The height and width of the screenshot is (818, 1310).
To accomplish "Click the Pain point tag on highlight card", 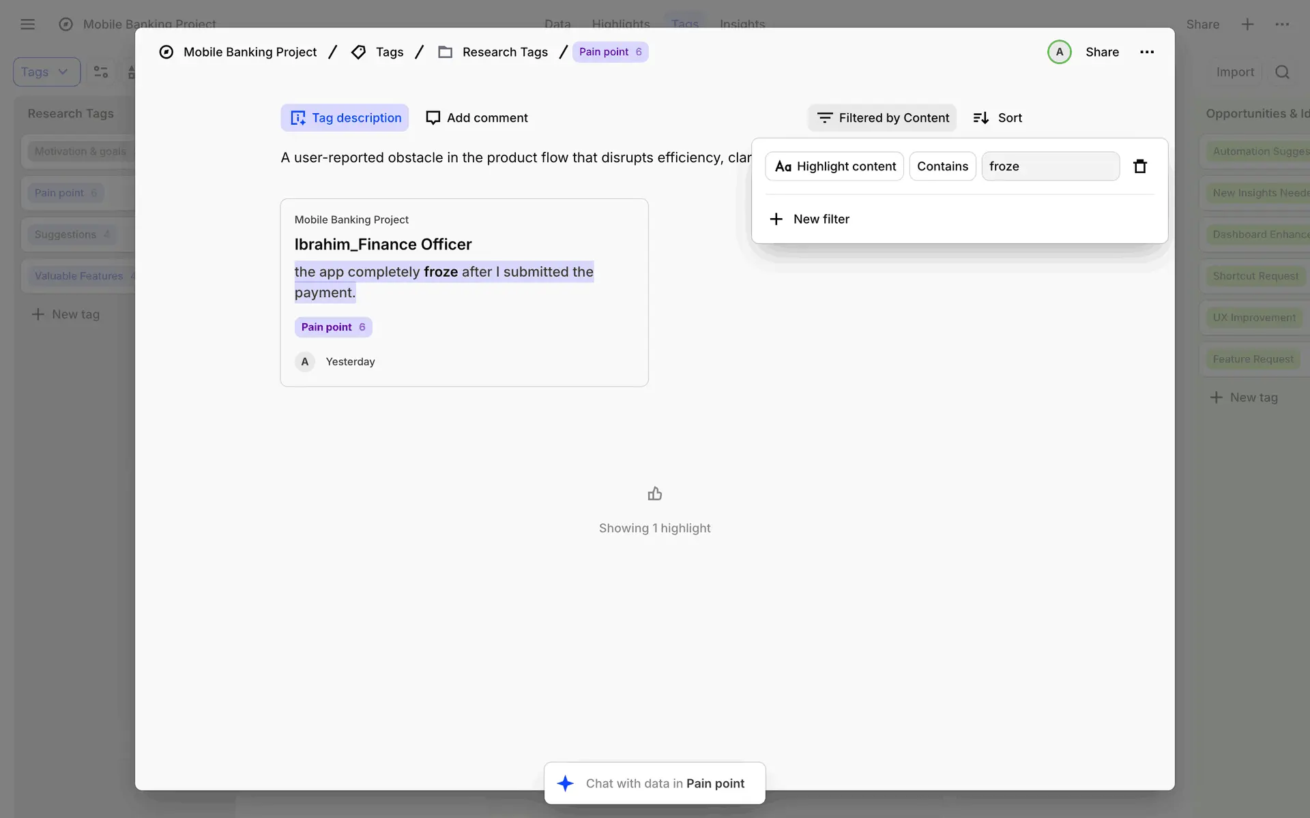I will 333,327.
